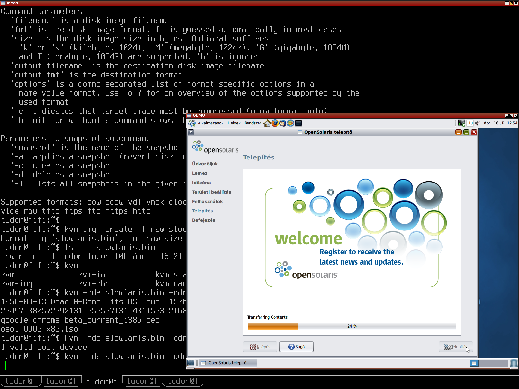Switch to the second workspace
The image size is (519, 389).
pos(484,363)
